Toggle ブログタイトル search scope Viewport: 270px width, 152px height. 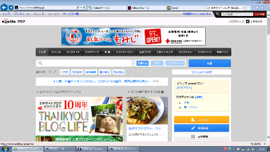pos(175,63)
